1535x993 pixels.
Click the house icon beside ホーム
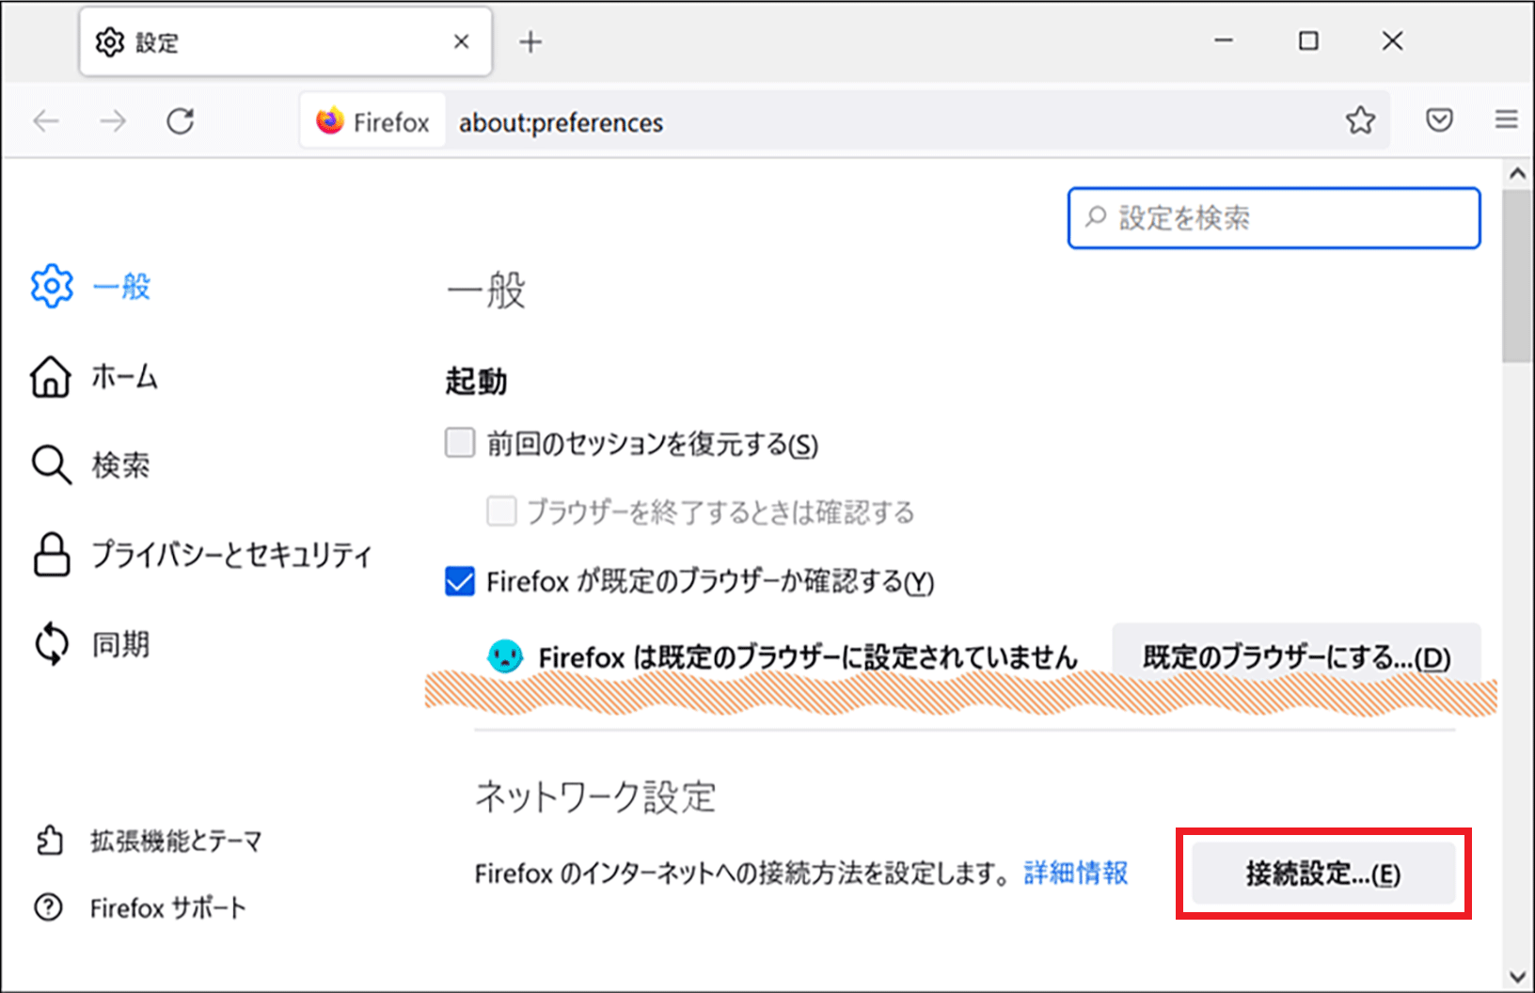(x=51, y=377)
